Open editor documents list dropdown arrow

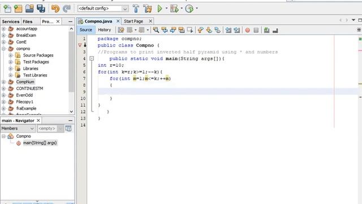click(x=354, y=20)
